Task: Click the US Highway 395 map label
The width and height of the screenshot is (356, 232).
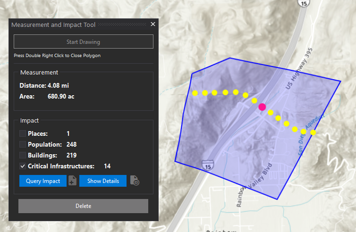Action: (299, 72)
